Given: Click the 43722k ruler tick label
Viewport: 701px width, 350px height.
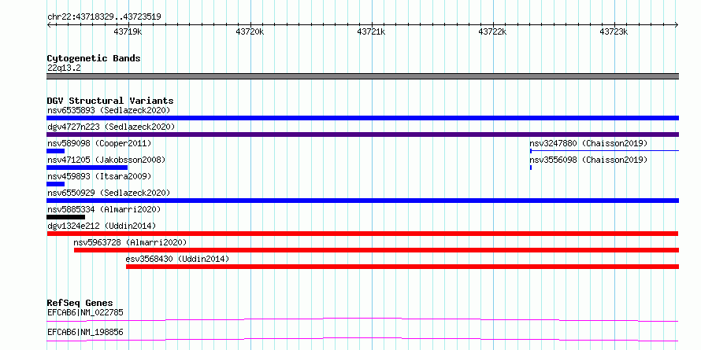Looking at the screenshot, I should 493,32.
